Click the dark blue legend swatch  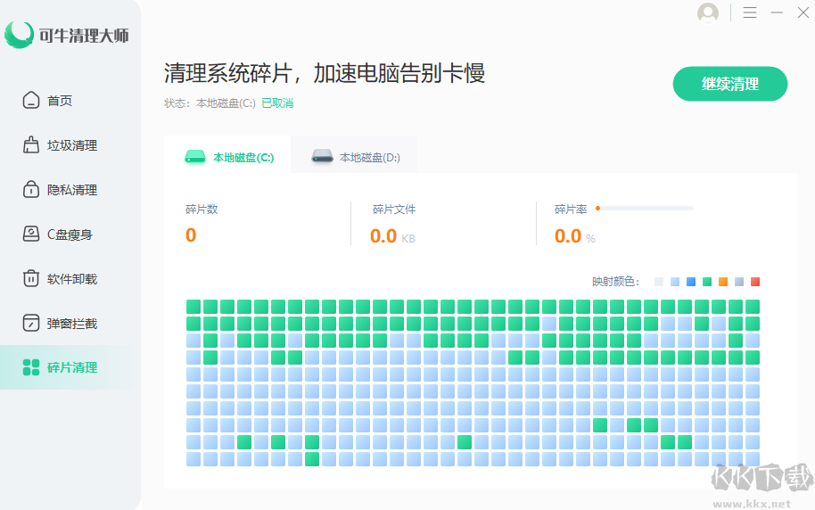pyautogui.click(x=691, y=282)
